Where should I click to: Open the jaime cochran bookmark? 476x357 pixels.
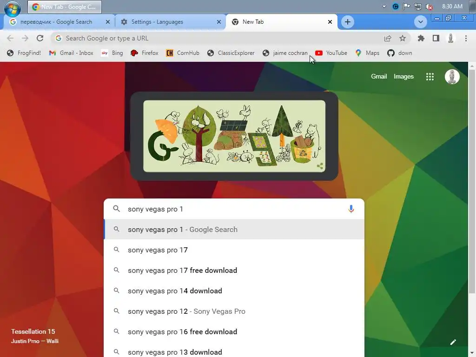coord(285,53)
